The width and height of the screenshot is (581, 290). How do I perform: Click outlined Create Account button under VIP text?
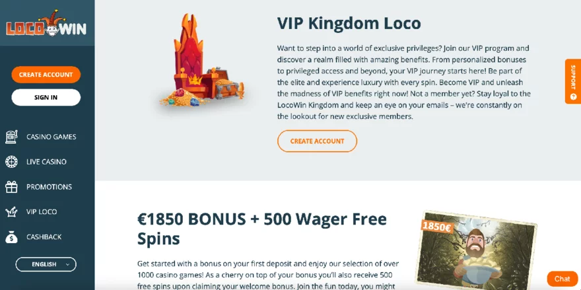click(x=317, y=141)
